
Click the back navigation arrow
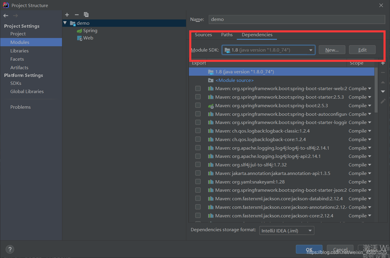click(x=6, y=16)
